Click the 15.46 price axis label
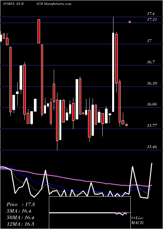This screenshot has width=163, height=229. pos(152,147)
